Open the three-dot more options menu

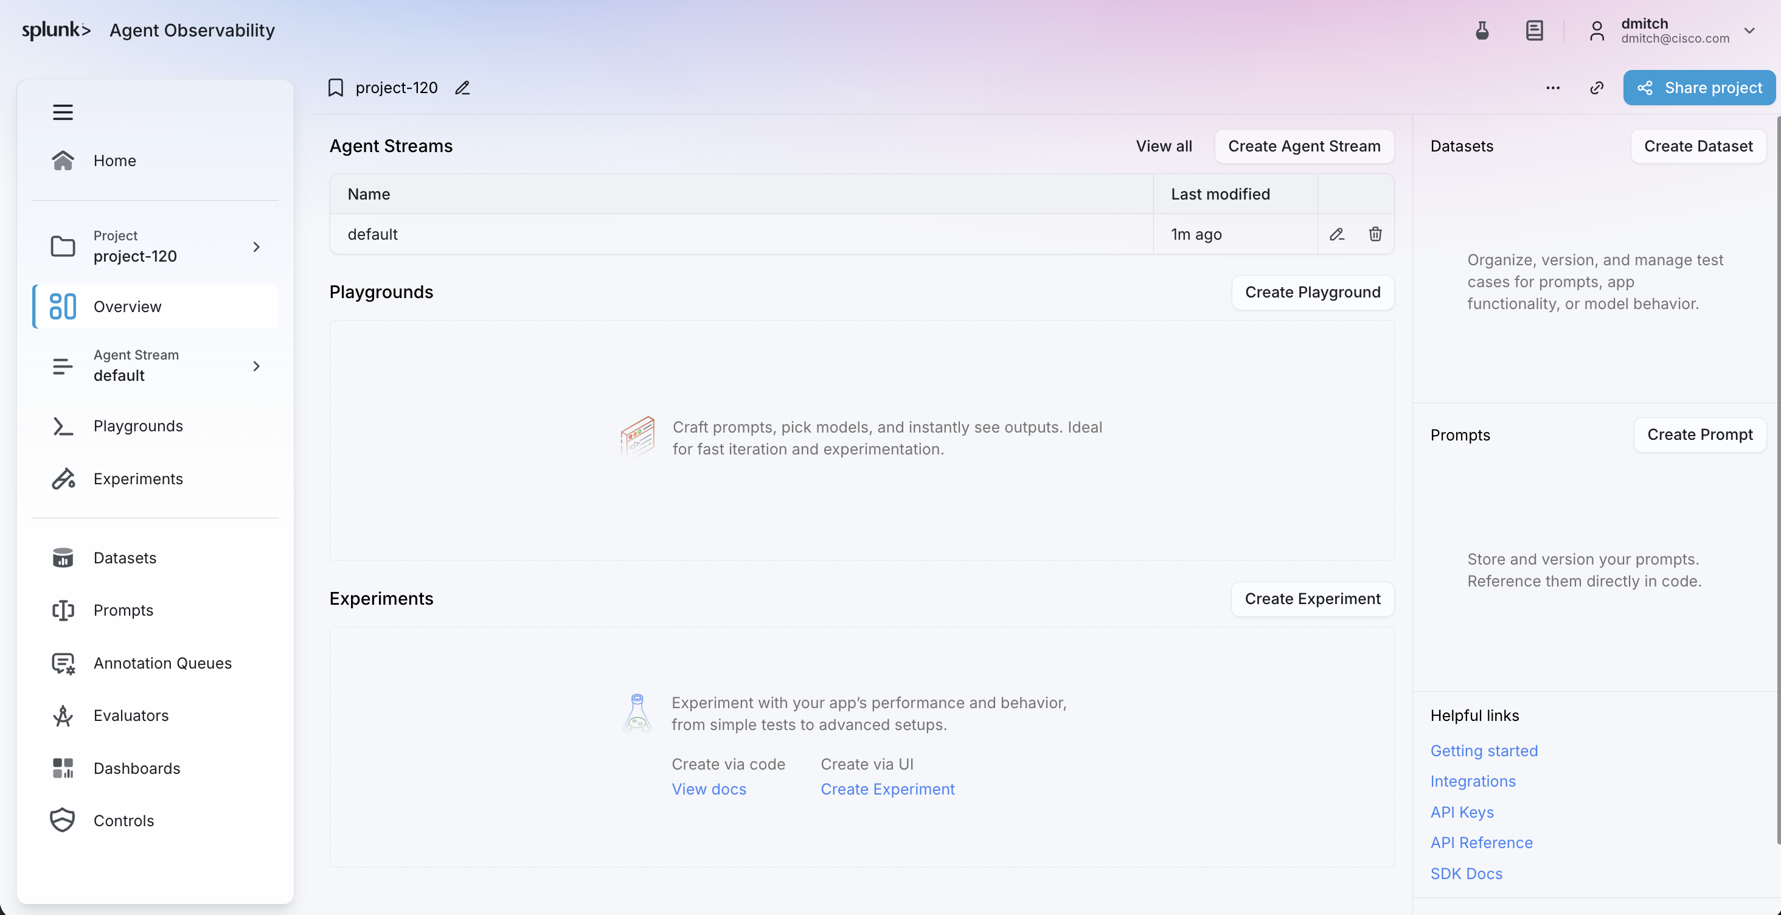click(1553, 88)
